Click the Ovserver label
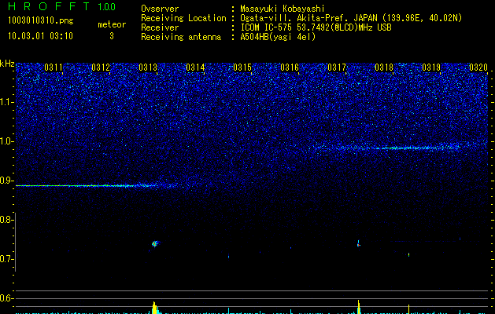Image resolution: width=495 pixels, height=314 pixels. point(160,9)
